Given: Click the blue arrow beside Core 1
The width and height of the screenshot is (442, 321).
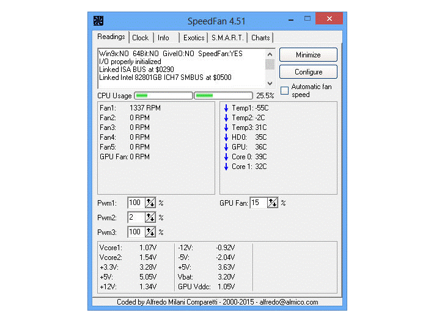Looking at the screenshot, I should (x=226, y=167).
